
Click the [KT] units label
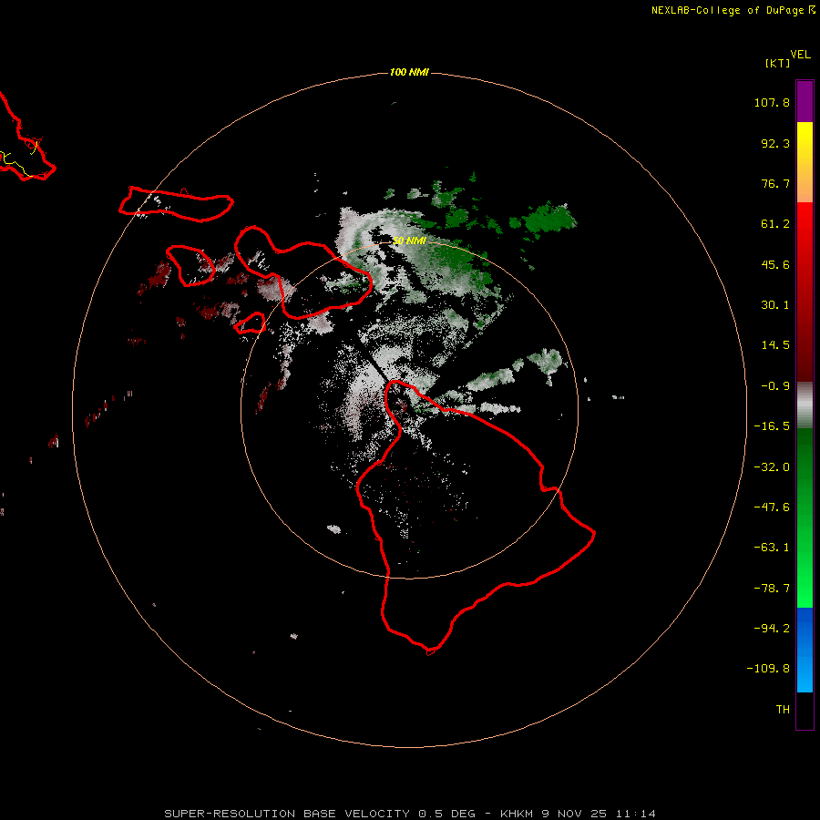pyautogui.click(x=778, y=63)
